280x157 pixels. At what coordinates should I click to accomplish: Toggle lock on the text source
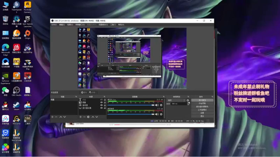click(x=105, y=100)
